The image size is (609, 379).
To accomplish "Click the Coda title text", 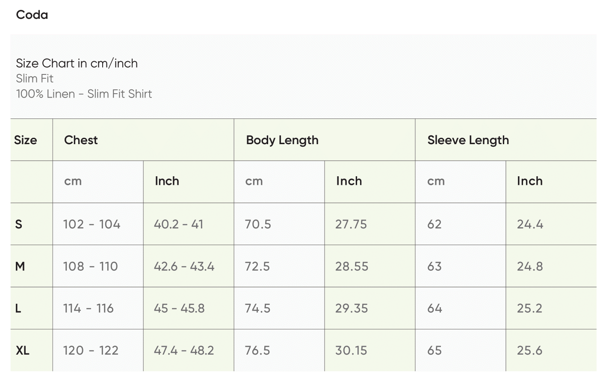I will (x=32, y=15).
